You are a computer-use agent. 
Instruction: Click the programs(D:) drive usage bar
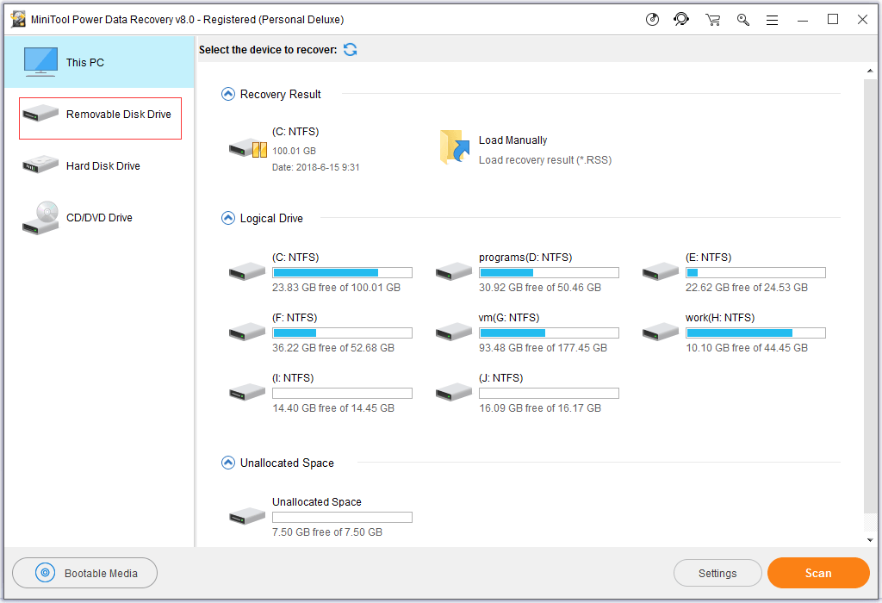pyautogui.click(x=549, y=273)
